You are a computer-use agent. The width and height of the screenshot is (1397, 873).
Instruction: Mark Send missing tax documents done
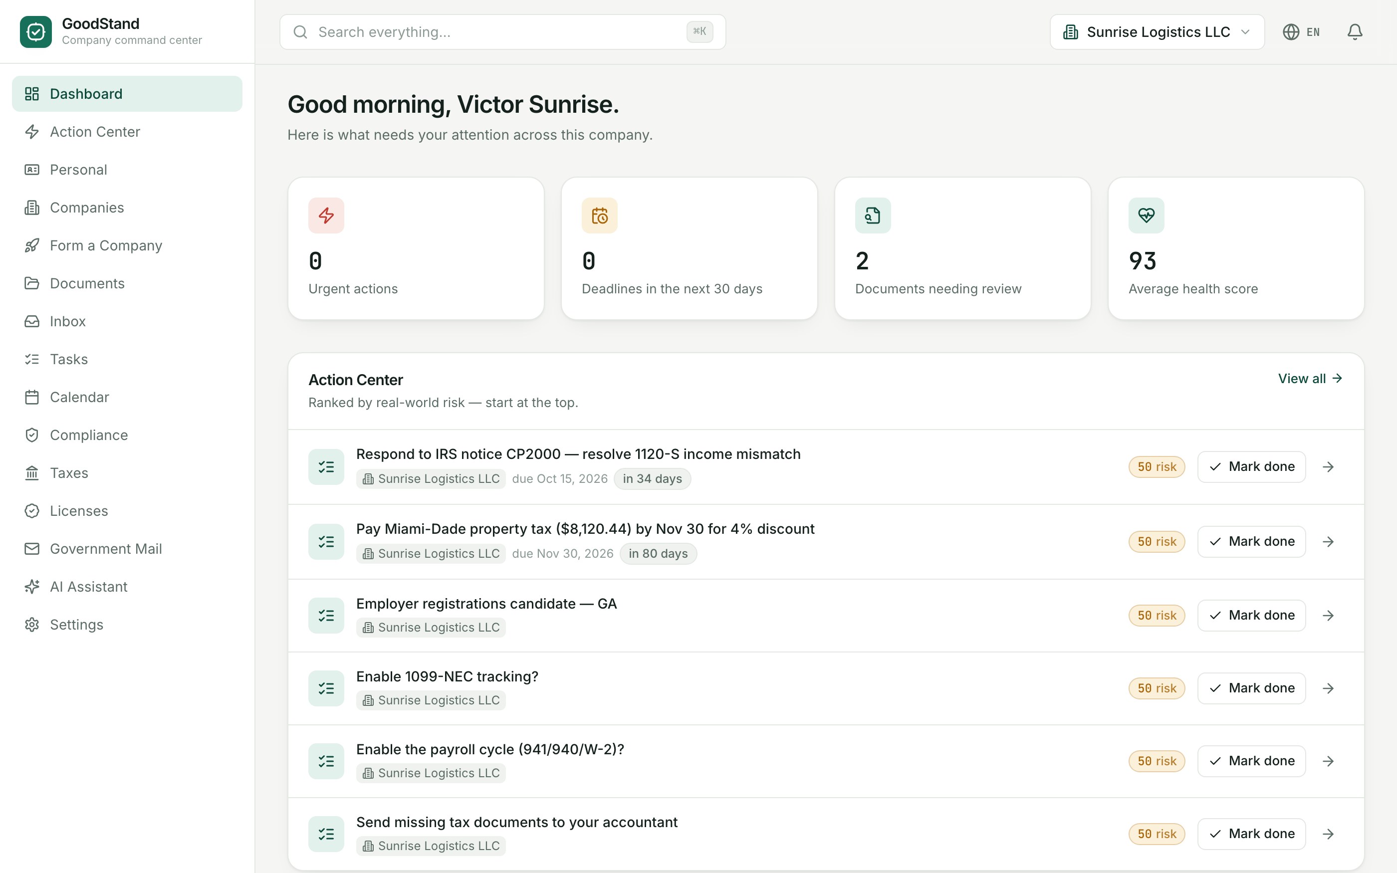[x=1251, y=834]
